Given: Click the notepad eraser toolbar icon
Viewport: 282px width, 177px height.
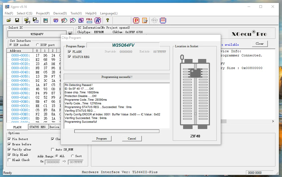Looking at the screenshot, I should [x=145, y=21].
